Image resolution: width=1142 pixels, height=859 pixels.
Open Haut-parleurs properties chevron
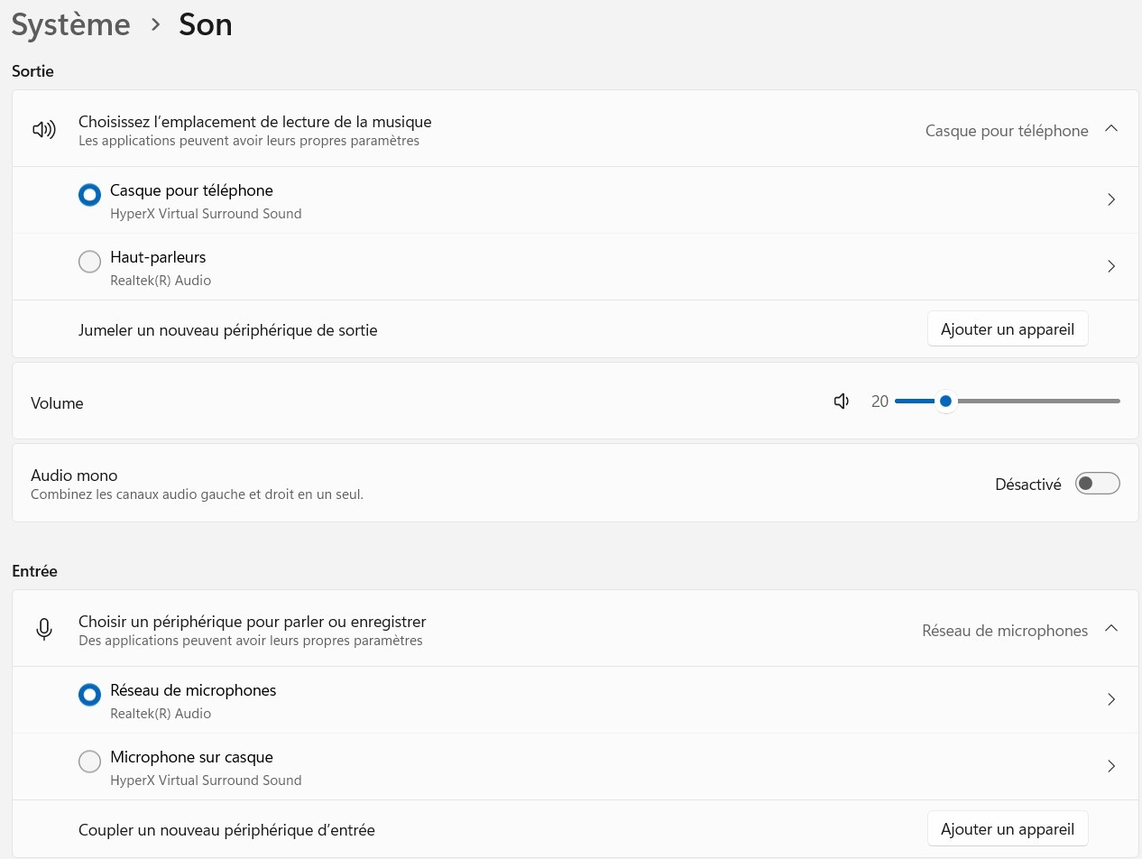[1111, 266]
